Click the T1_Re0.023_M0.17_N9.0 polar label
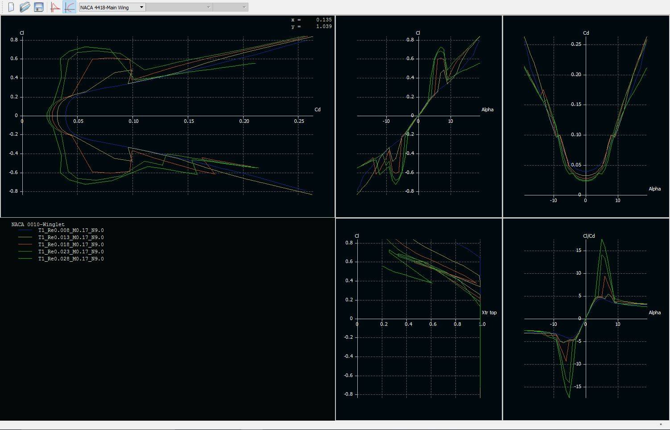Image resolution: width=670 pixels, height=430 pixels. (x=71, y=252)
